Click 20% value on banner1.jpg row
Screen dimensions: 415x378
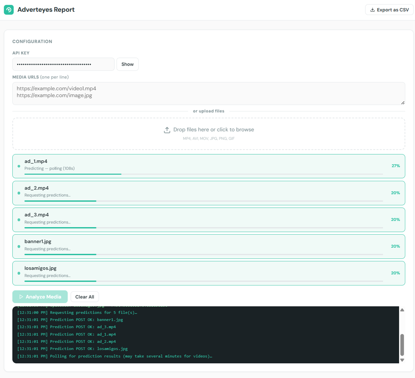coord(395,246)
